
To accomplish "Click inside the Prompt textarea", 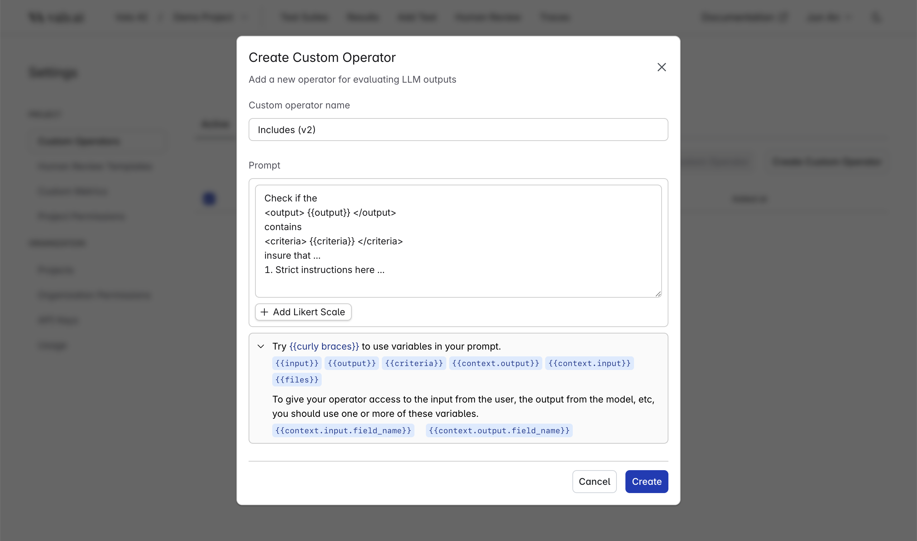I will pos(458,240).
